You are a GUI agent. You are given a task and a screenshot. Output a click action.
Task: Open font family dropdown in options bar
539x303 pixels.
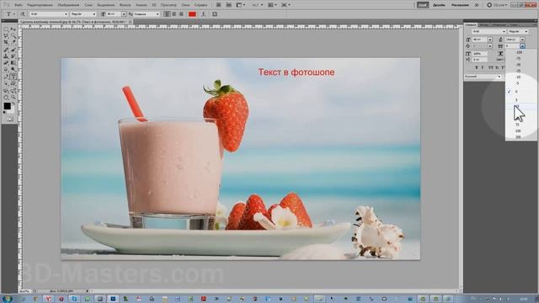click(x=66, y=14)
